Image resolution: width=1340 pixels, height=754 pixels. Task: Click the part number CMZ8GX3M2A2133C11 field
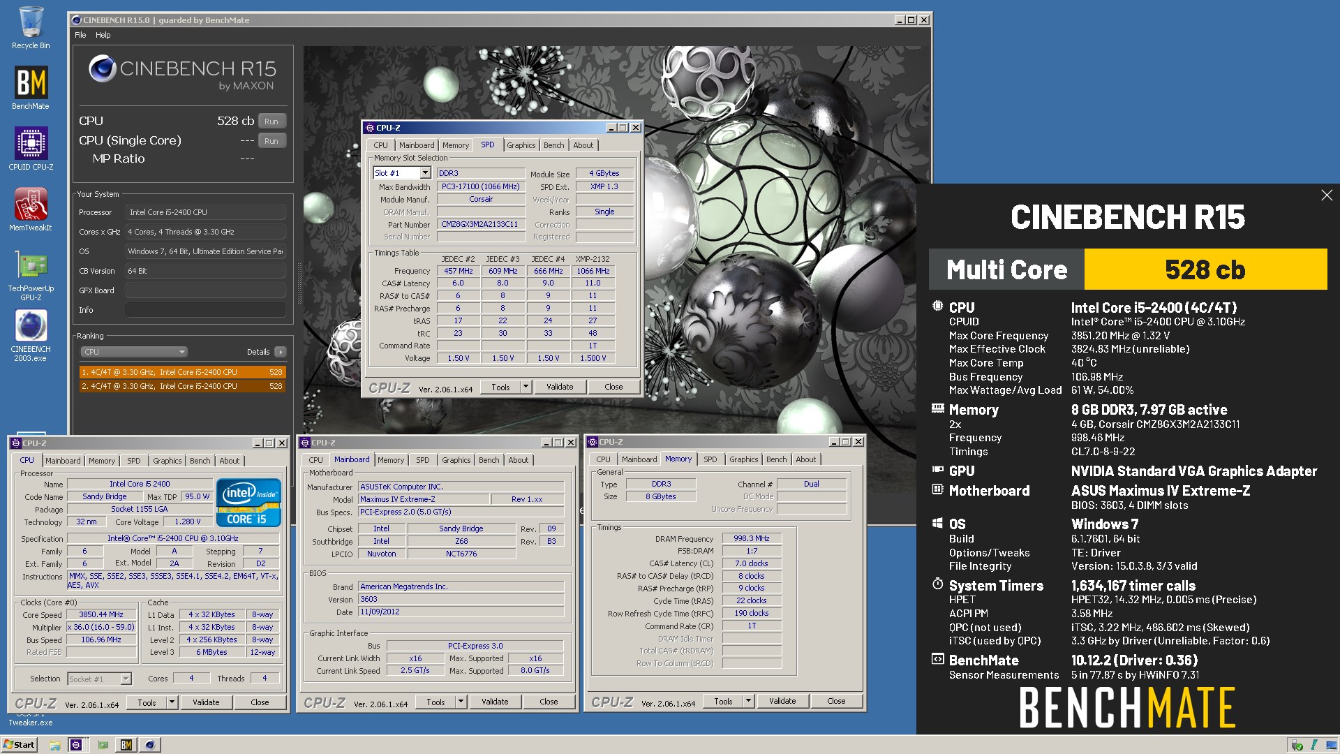tap(481, 225)
